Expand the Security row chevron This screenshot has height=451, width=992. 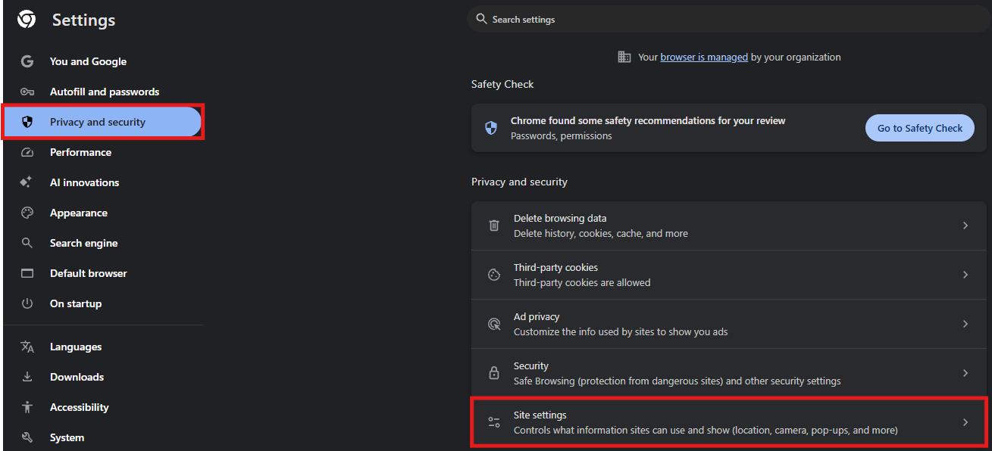tap(965, 373)
